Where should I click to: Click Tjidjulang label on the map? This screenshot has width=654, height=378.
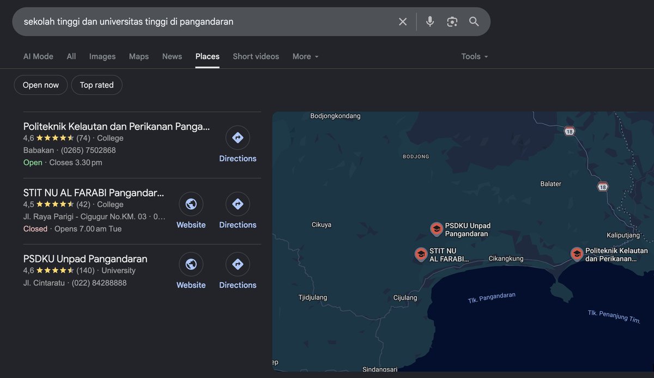(313, 298)
